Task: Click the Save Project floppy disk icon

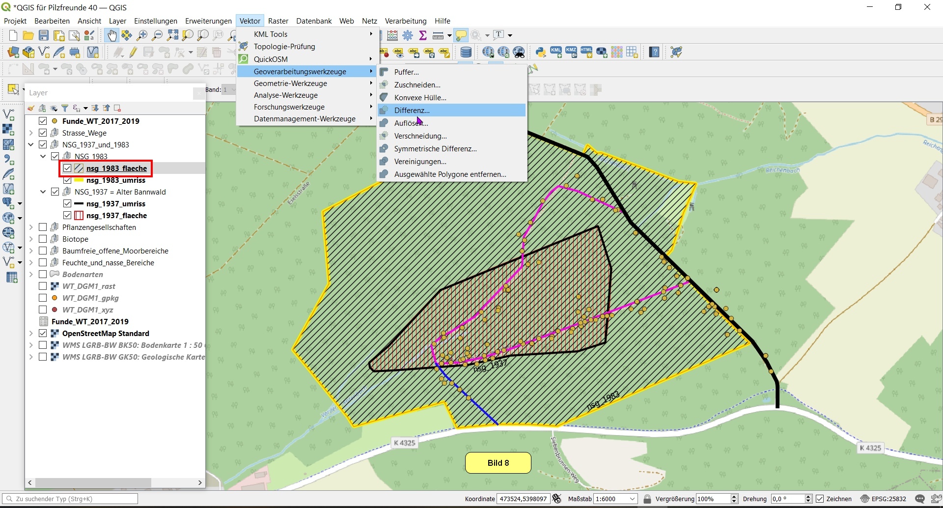Action: [44, 35]
